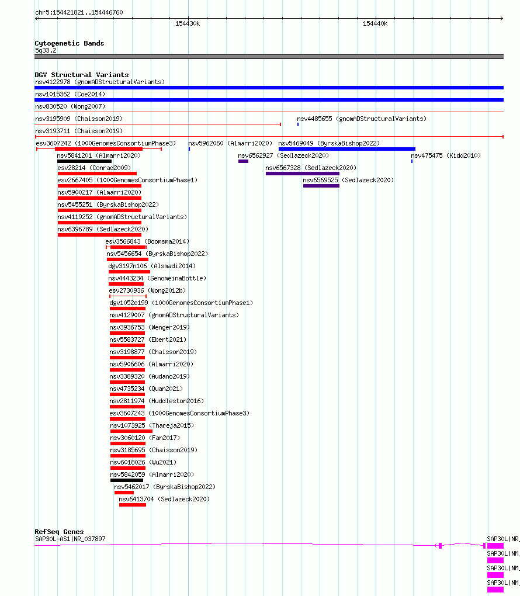Click nsv5583727 (Ebert2021) variant
Viewport: 520px width, 596px height.
(x=148, y=339)
